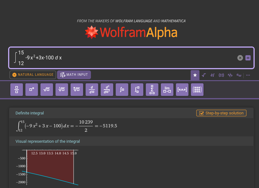This screenshot has height=188, width=259.
Task: Insert the limit template
Action: (167, 90)
